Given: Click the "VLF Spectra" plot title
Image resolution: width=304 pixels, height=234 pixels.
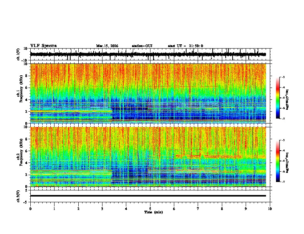Looking at the screenshot, I should pyautogui.click(x=43, y=46).
